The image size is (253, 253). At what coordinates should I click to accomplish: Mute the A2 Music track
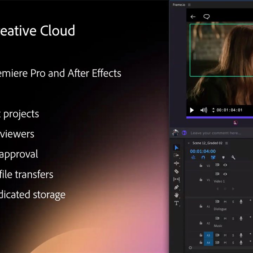[x=225, y=219]
